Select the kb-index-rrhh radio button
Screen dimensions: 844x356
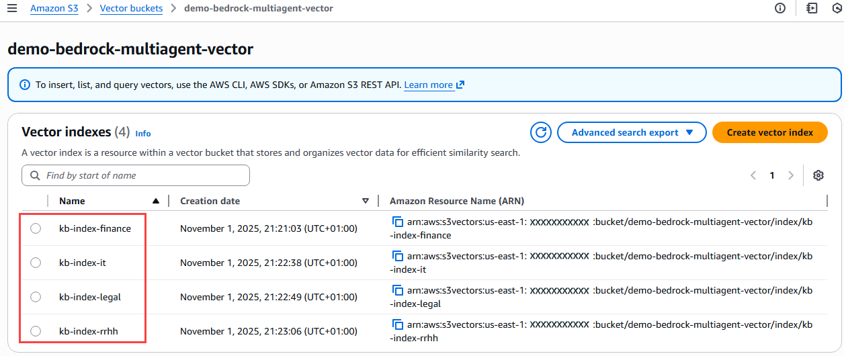36,331
